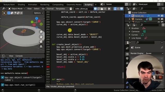Viewport: 165px width, 92px height.
Task: Select the extend-selection mode icon
Action: pyautogui.click(x=12, y=13)
